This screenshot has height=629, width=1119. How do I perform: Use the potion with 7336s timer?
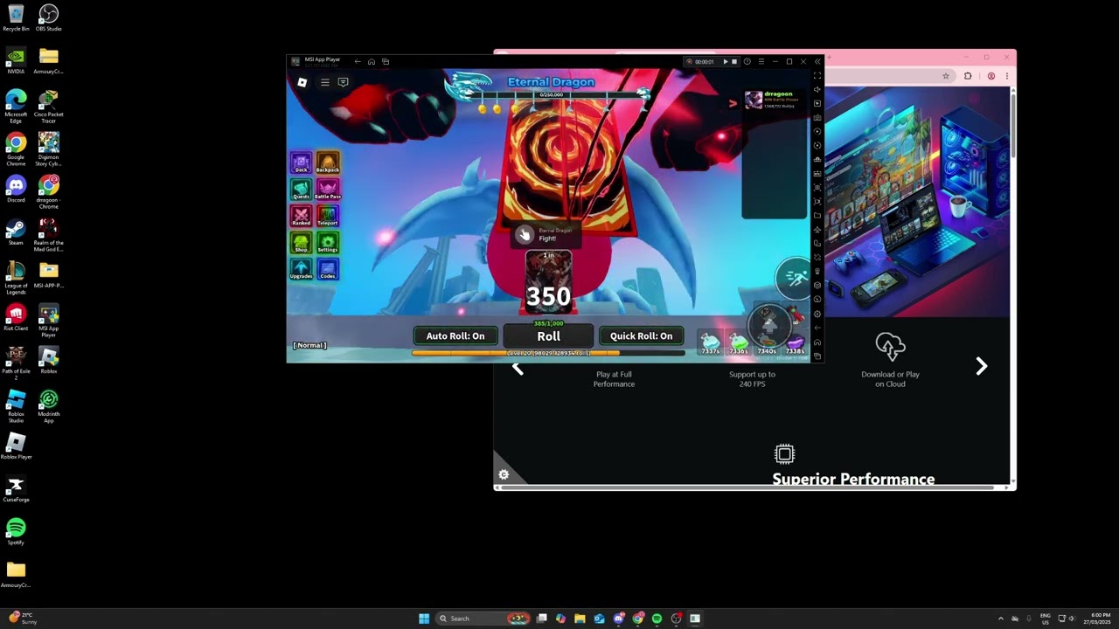coord(739,343)
